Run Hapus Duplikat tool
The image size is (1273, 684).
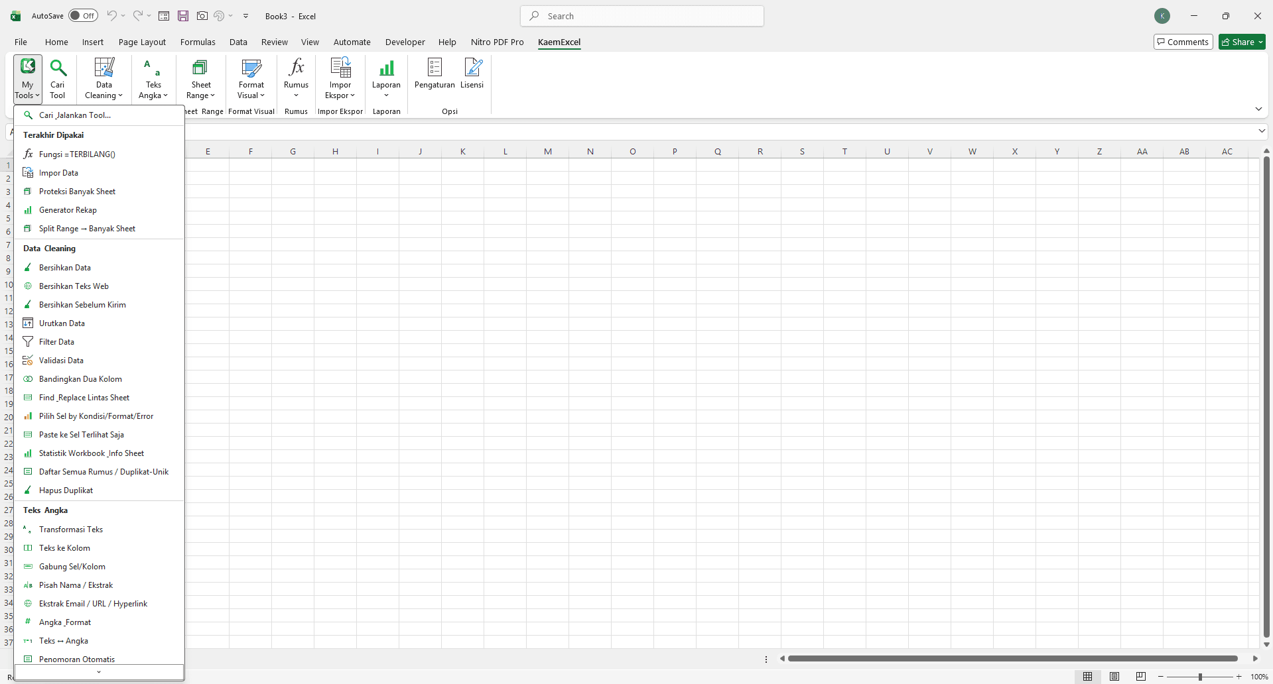click(99, 490)
